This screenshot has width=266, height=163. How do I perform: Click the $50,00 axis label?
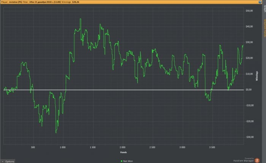[249, 11]
